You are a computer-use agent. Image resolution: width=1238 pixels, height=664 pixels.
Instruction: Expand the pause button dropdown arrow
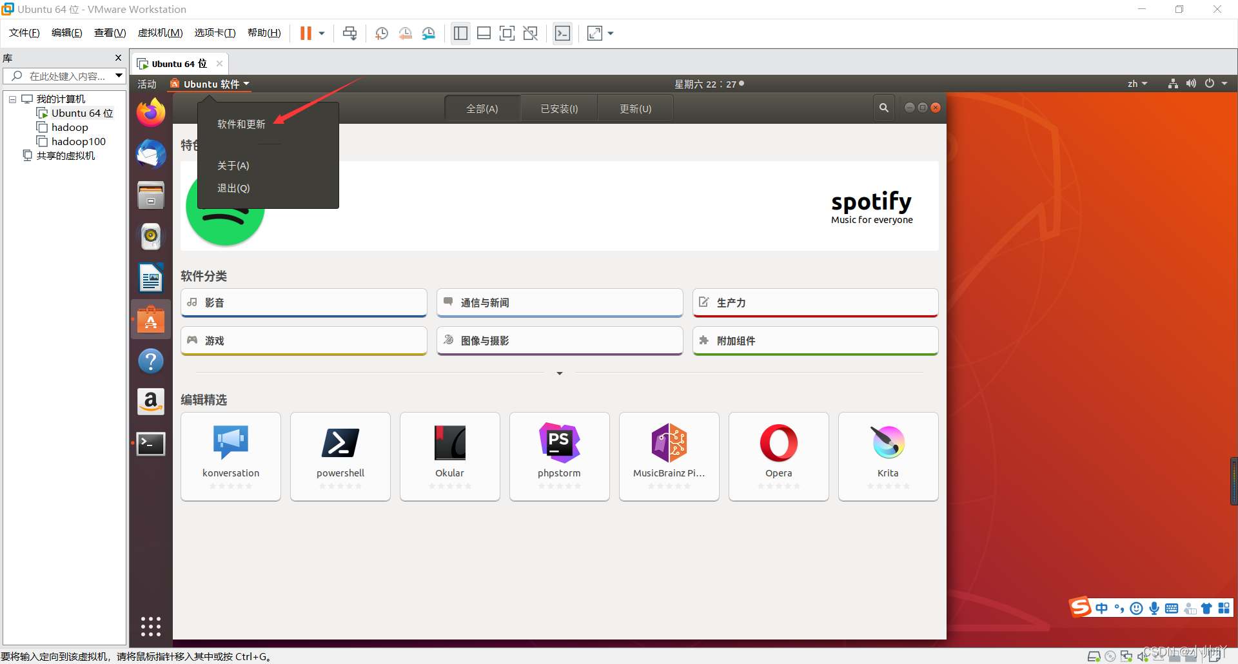[321, 34]
